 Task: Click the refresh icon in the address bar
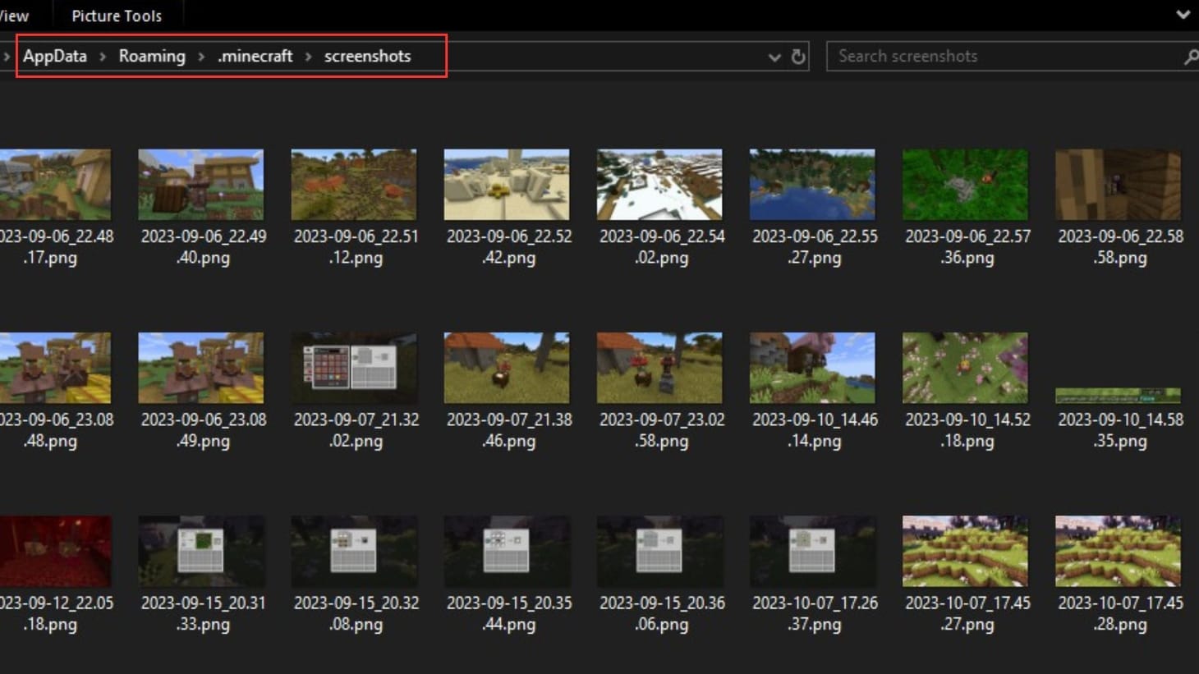[x=796, y=56]
